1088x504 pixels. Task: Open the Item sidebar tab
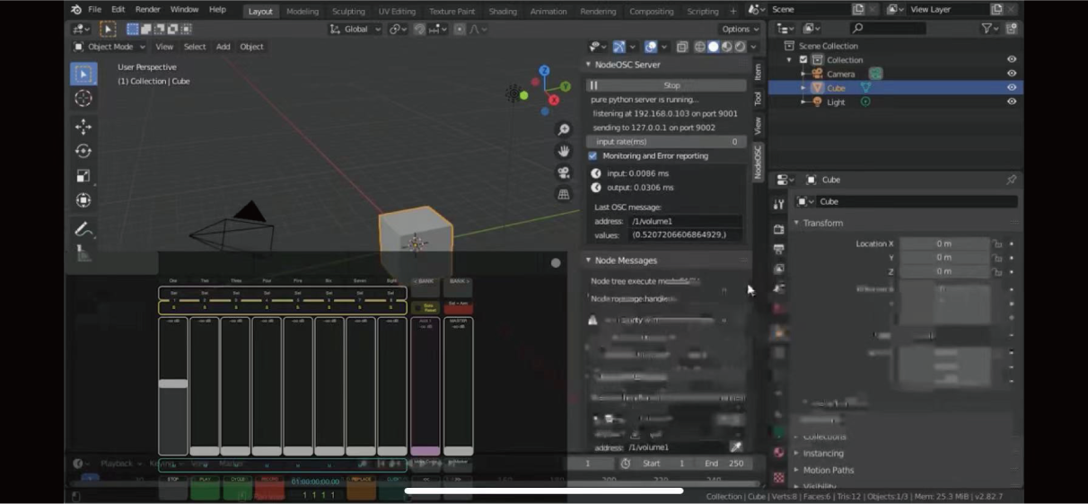(x=758, y=72)
